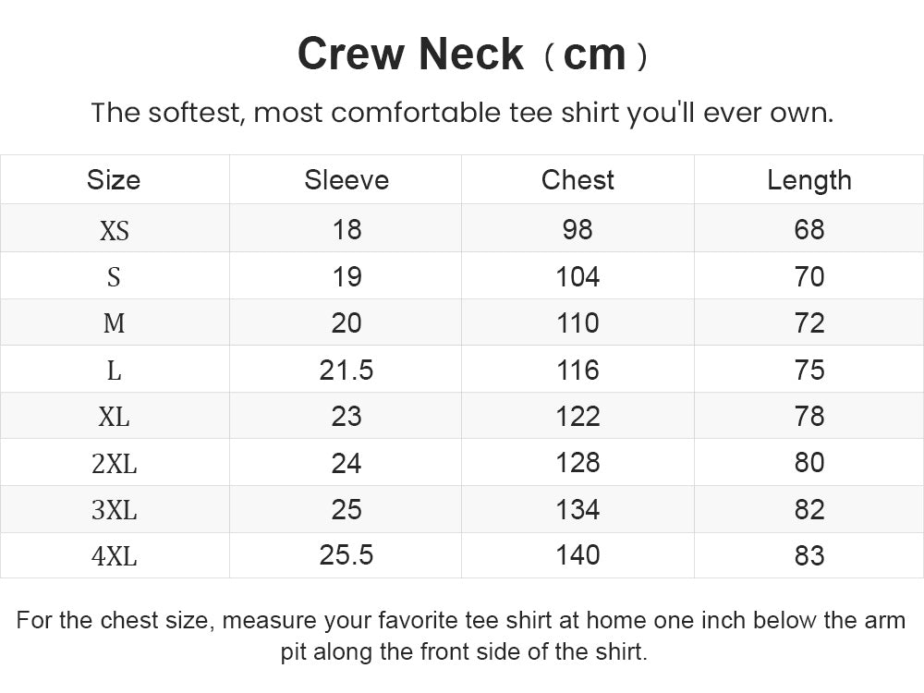Click the chest size measuring instructions text

pos(461,636)
